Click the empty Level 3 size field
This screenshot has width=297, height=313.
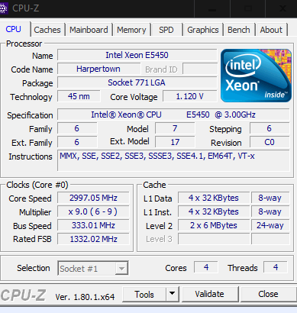214,239
